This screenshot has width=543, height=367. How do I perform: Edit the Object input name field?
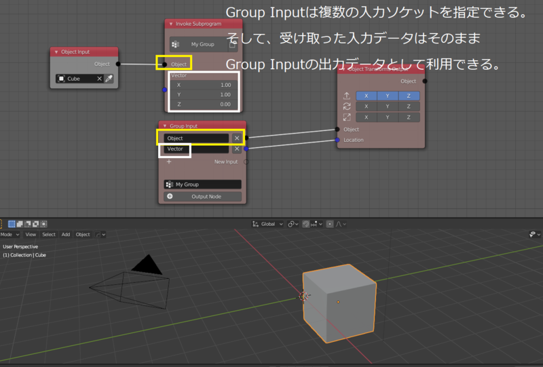[196, 138]
